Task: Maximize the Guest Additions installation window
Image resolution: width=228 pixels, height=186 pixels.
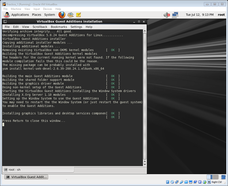Action: click(x=139, y=22)
